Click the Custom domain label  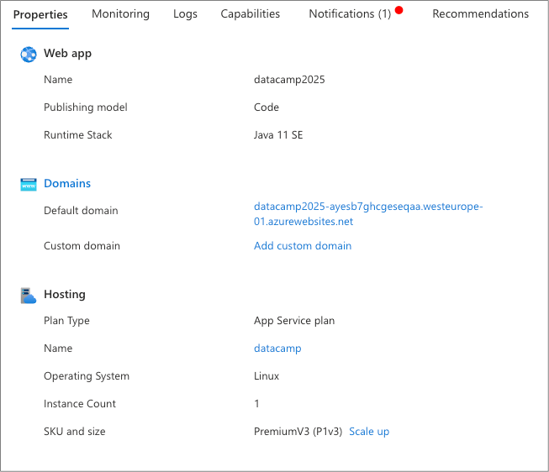coord(82,245)
